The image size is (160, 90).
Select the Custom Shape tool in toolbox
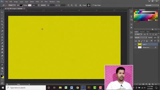(2, 65)
